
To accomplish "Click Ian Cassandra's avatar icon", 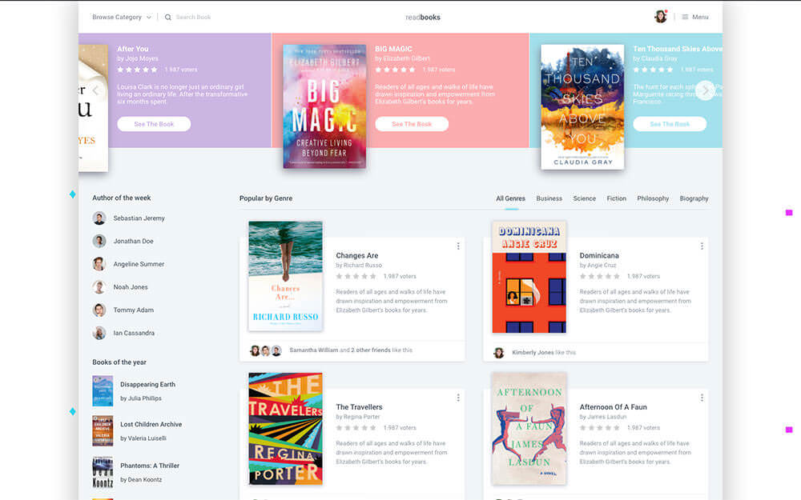I will click(99, 333).
